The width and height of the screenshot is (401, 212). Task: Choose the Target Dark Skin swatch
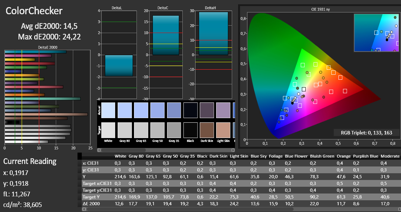point(207,130)
